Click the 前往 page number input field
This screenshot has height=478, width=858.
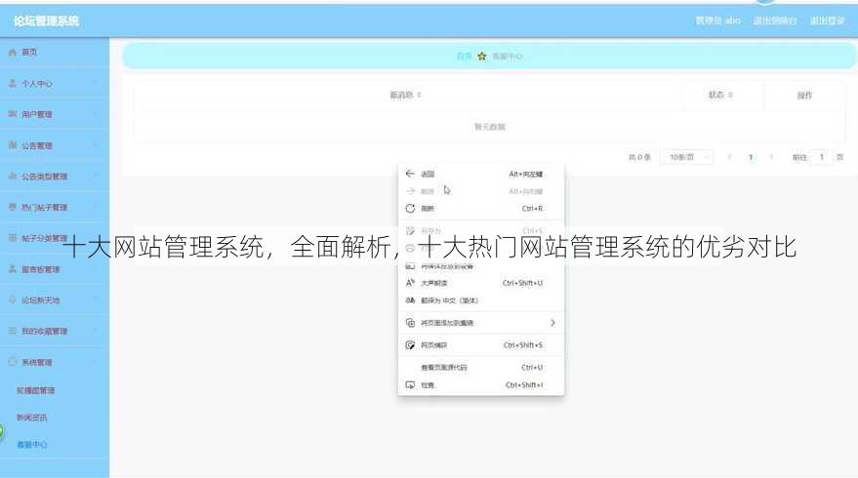(x=821, y=157)
